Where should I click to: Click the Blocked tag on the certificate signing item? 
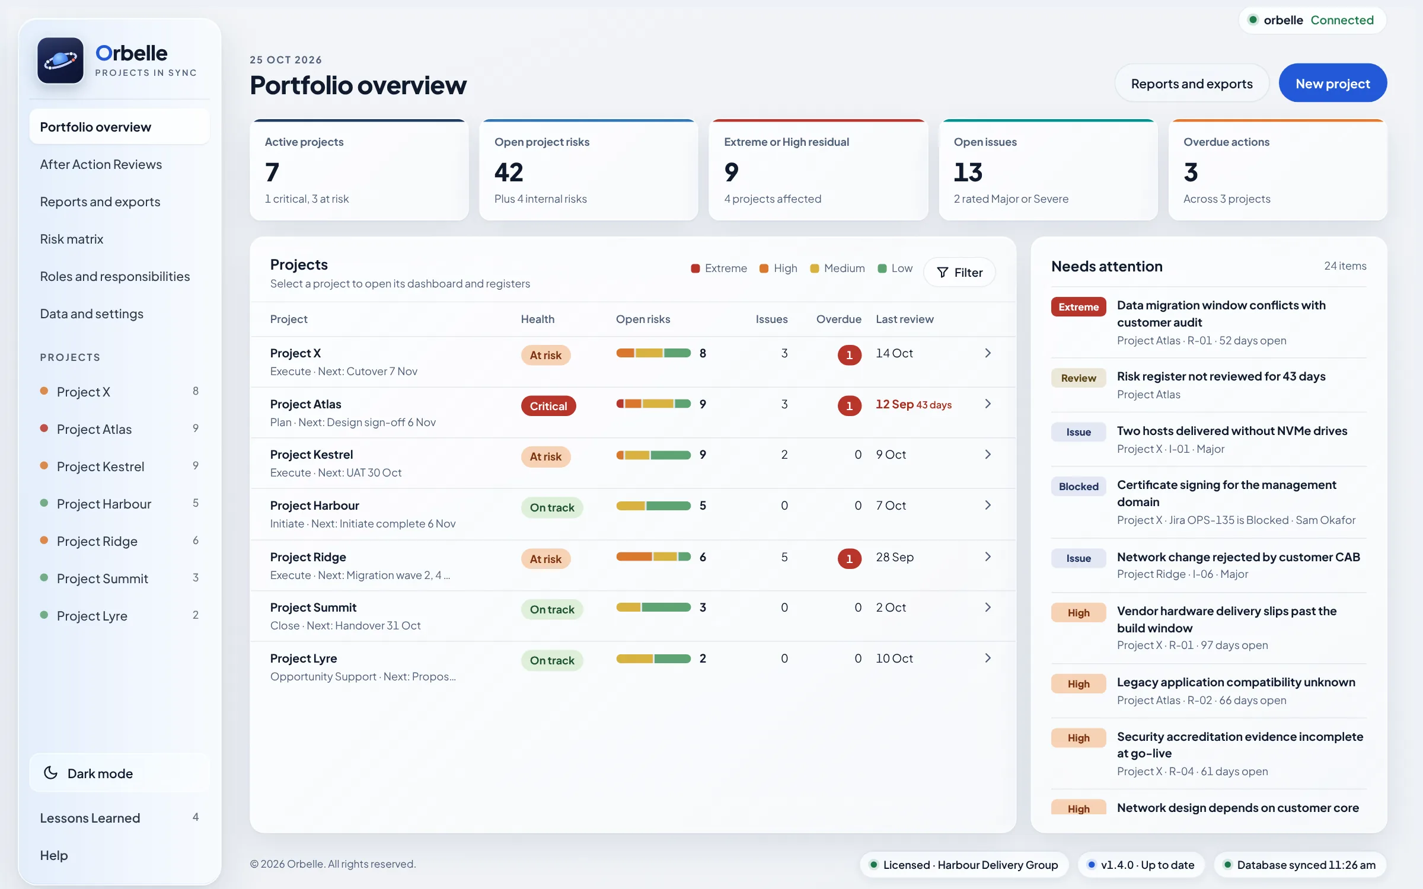click(x=1079, y=487)
